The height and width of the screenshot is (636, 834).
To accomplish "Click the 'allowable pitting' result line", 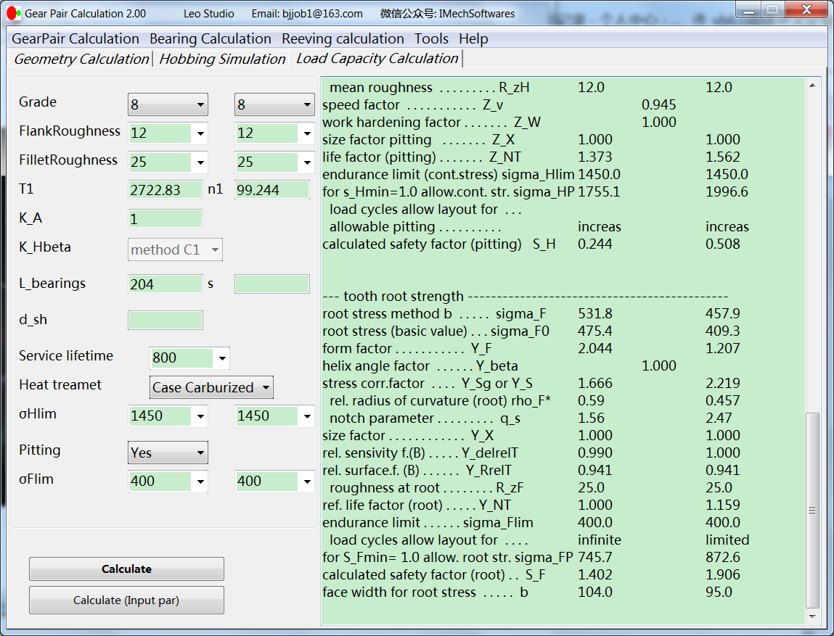I will click(539, 227).
